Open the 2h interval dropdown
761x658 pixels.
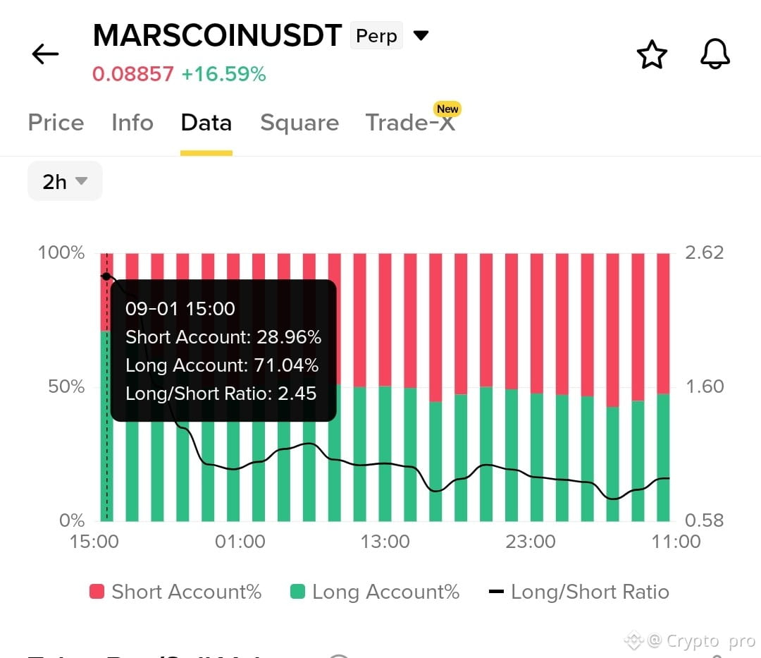(x=65, y=181)
